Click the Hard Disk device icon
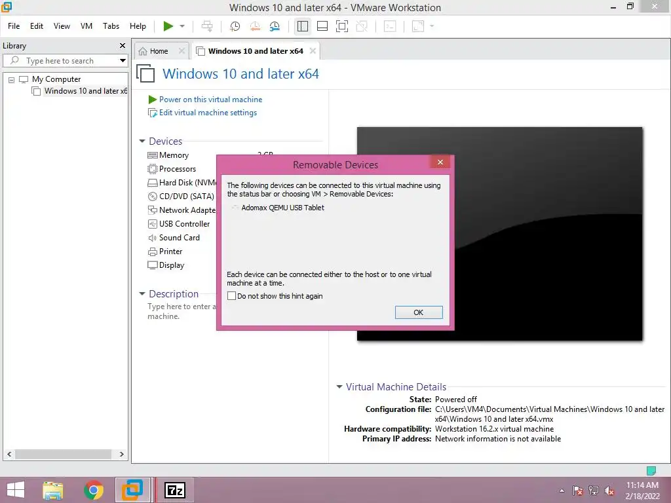Viewport: 671px width, 503px height. [x=152, y=183]
